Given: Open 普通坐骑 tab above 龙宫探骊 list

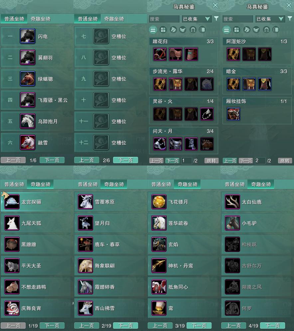Looking at the screenshot, I should click(14, 184).
